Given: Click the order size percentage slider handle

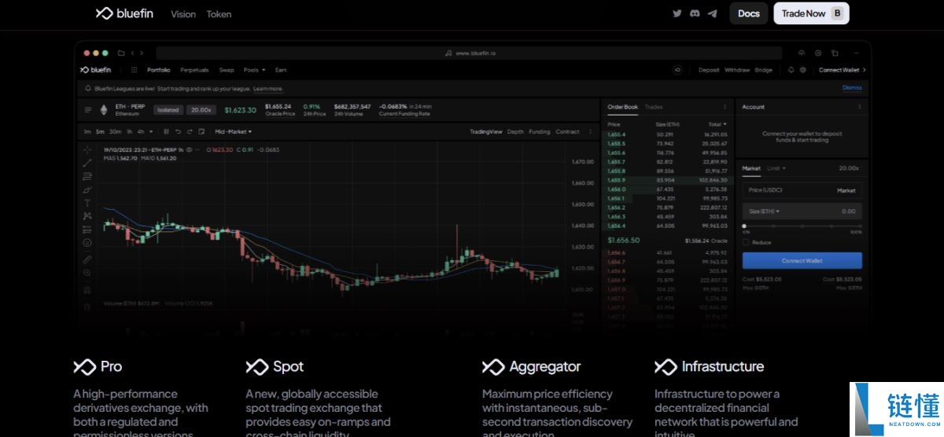Looking at the screenshot, I should click(x=744, y=226).
